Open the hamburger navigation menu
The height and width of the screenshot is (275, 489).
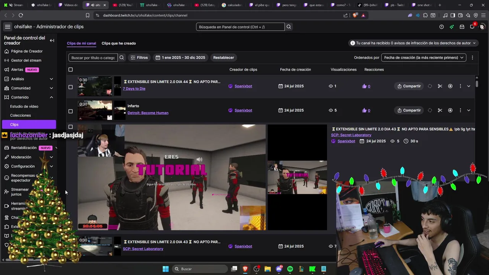click(x=7, y=27)
